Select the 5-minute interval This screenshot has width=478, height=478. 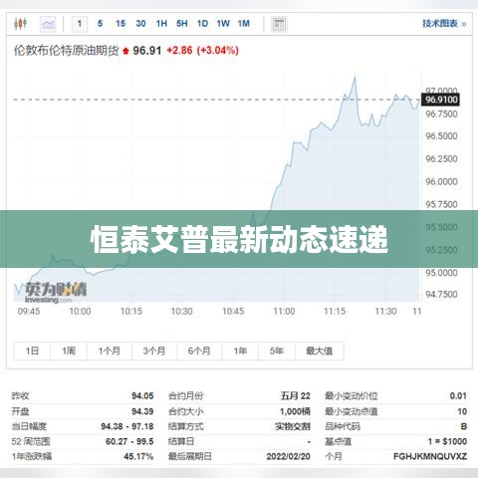(x=100, y=24)
